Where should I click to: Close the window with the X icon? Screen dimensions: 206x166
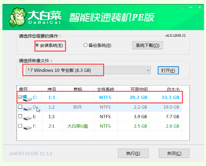coord(200,7)
